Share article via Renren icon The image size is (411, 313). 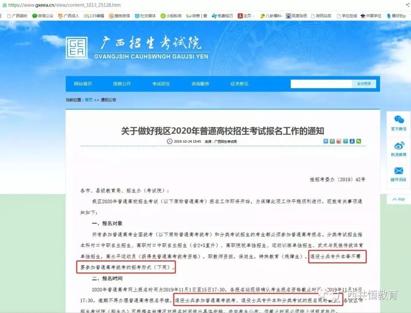(352, 141)
